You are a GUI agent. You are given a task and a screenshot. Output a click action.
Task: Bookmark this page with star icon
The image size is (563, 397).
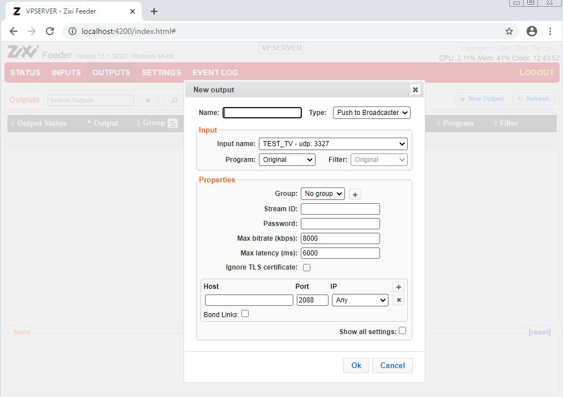[x=509, y=31]
